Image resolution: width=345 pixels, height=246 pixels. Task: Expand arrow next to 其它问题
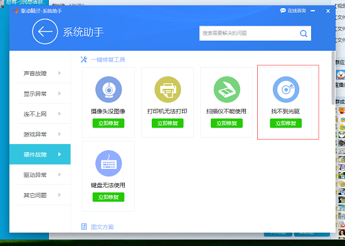pyautogui.click(x=60, y=195)
